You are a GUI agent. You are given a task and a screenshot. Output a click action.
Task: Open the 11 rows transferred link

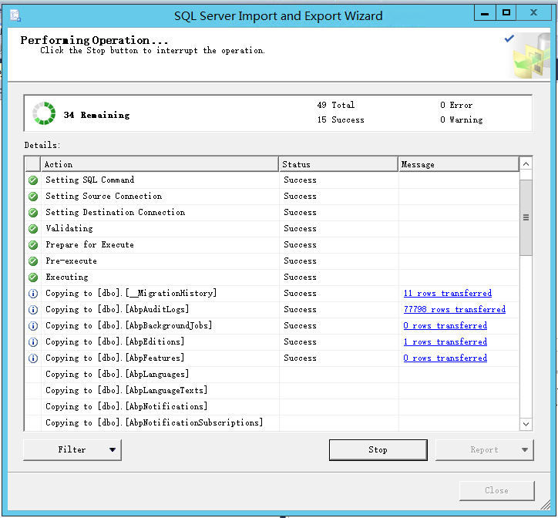click(x=447, y=293)
